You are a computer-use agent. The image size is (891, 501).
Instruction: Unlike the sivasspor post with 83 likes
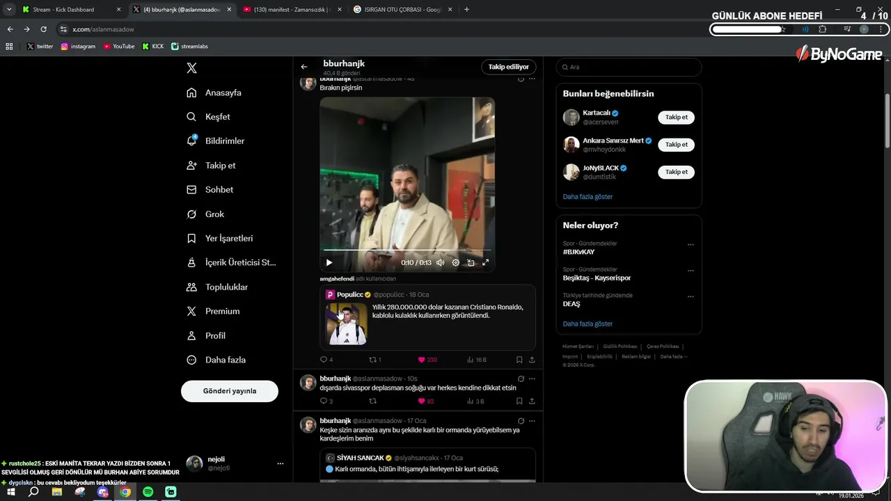click(426, 401)
